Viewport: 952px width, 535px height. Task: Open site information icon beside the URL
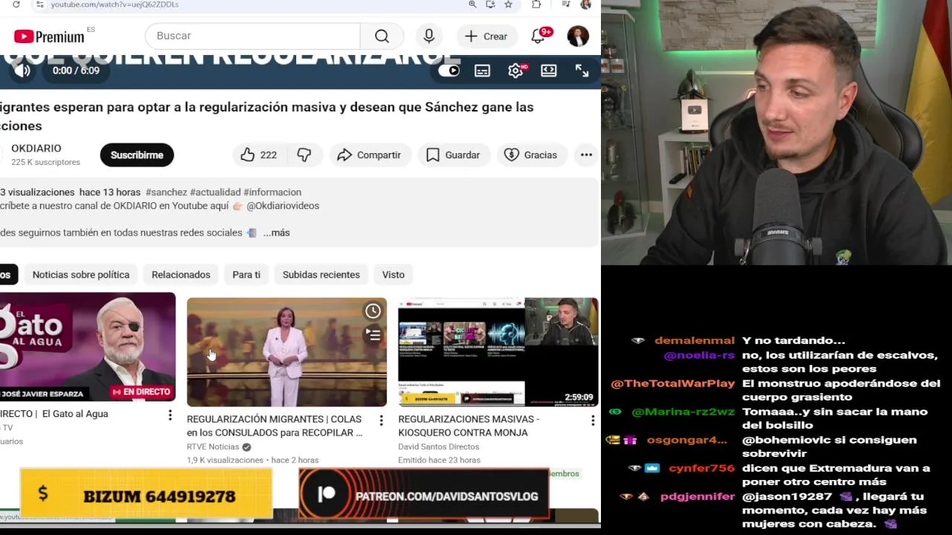point(39,4)
